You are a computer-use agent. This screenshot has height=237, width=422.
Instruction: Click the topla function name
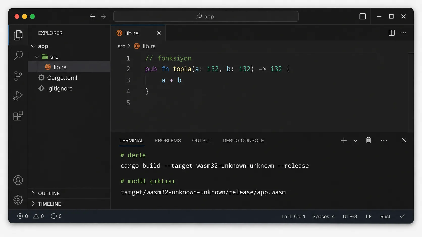click(x=182, y=69)
